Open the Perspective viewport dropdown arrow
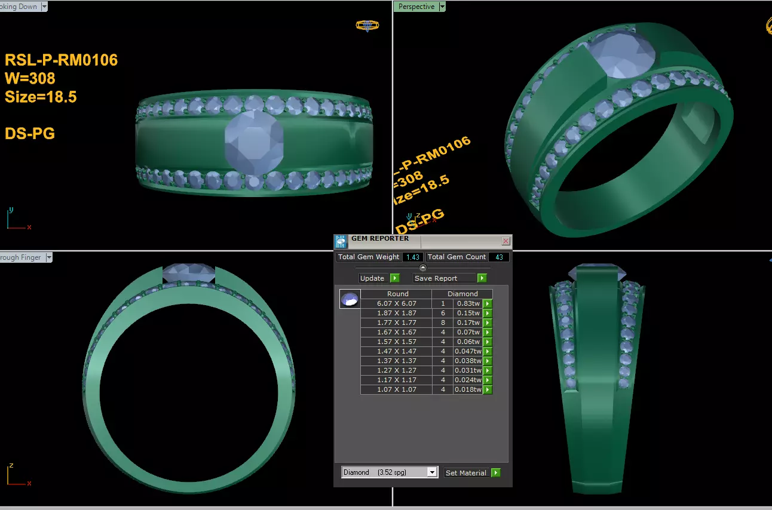This screenshot has height=510, width=772. 442,7
